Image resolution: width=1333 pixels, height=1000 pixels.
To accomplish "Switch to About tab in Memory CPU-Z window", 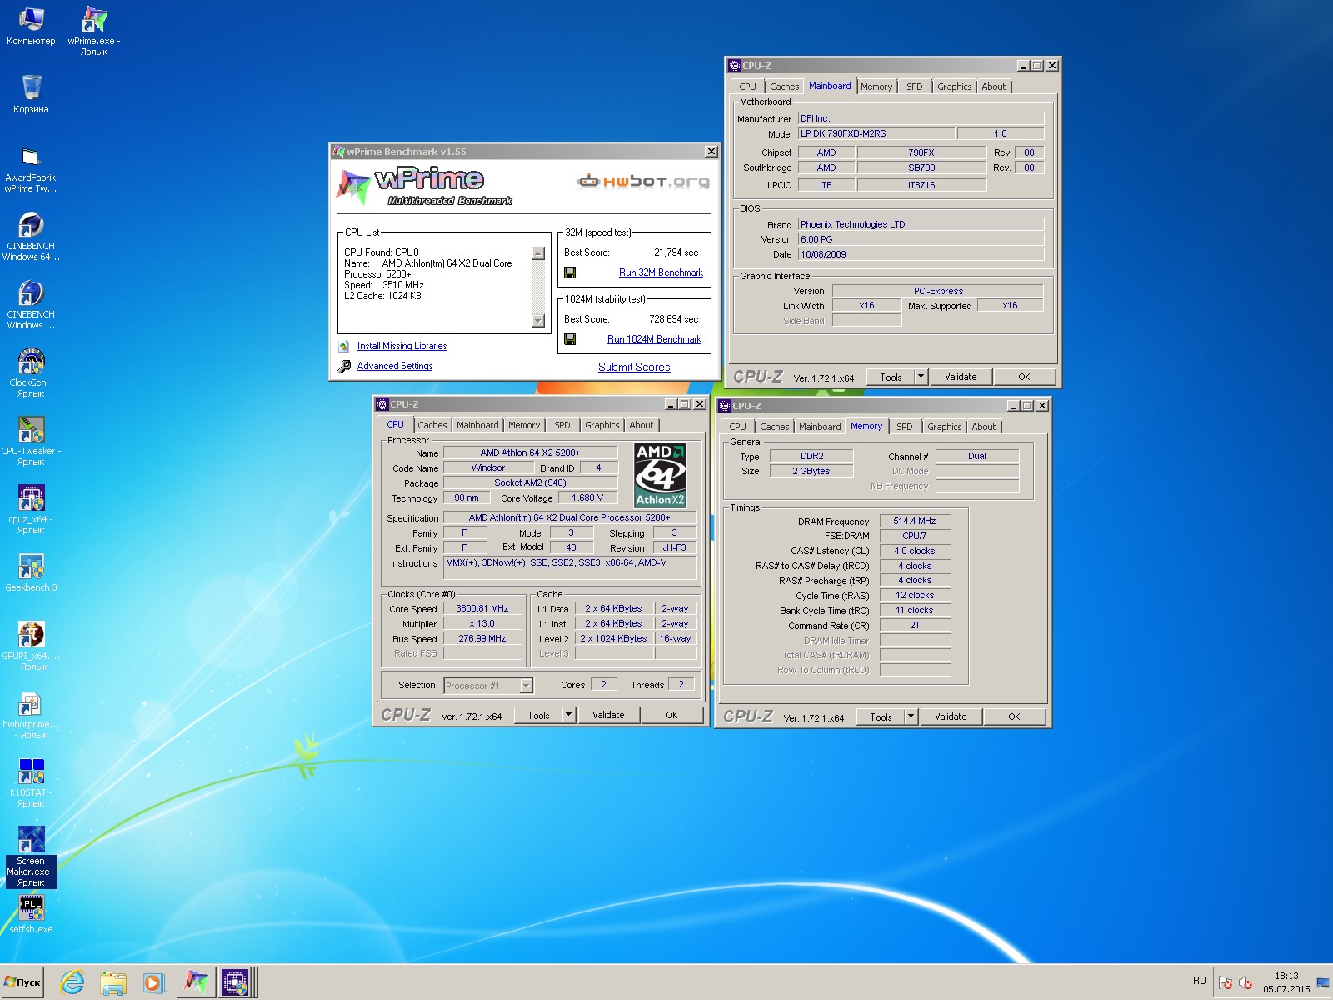I will click(x=984, y=427).
